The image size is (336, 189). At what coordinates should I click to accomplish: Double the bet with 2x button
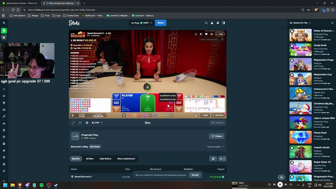171,115
